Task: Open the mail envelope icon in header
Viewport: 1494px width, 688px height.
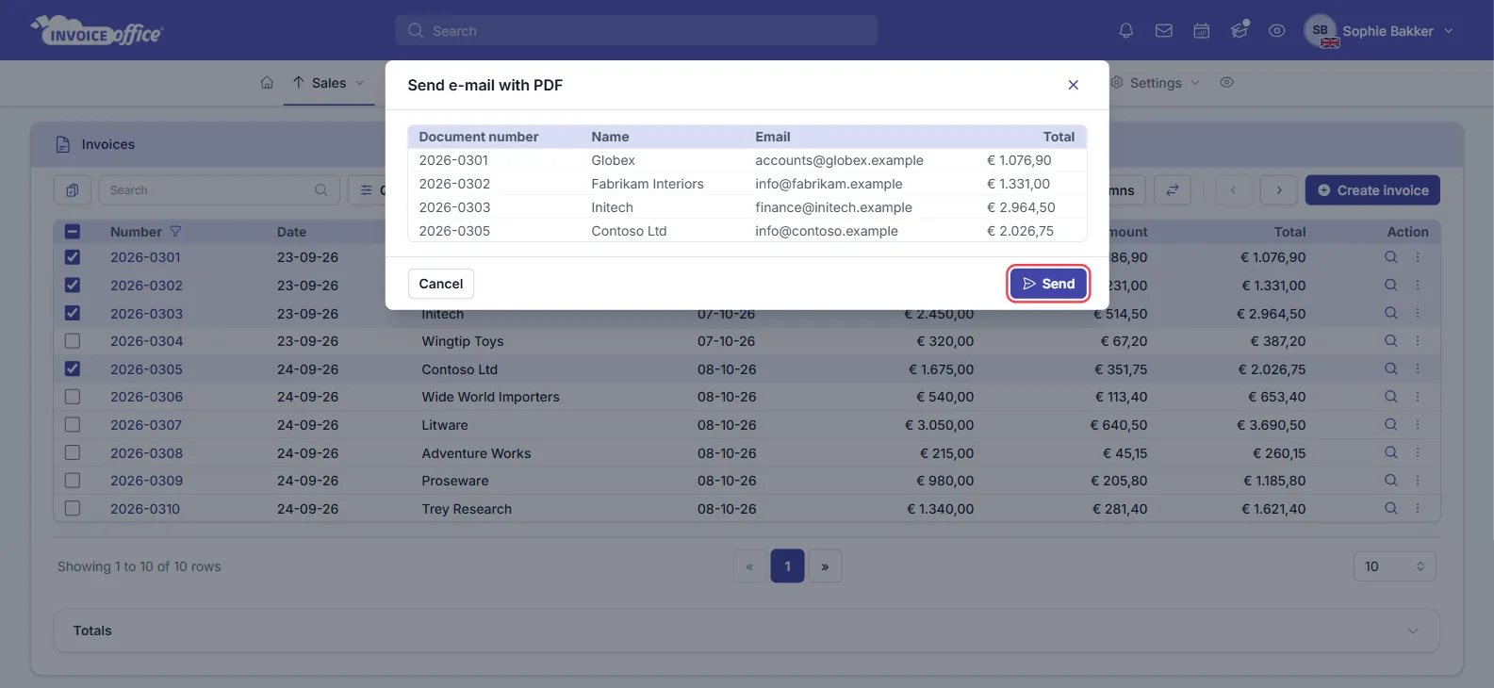Action: pyautogui.click(x=1164, y=31)
